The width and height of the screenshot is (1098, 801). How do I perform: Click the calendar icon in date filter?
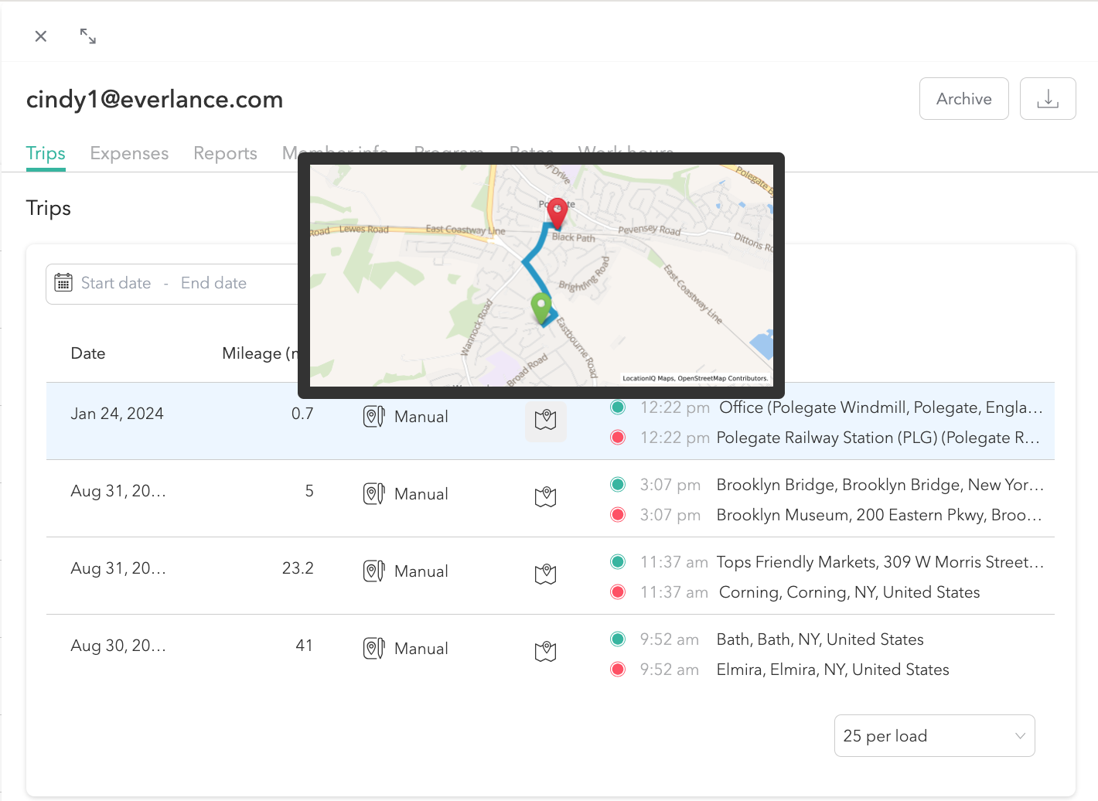pos(63,283)
